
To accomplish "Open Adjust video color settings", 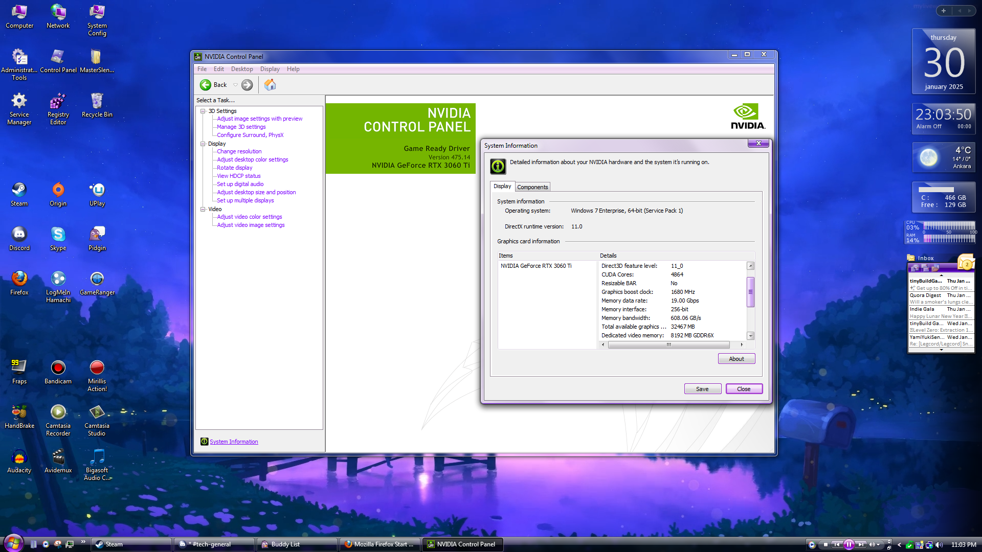I will pyautogui.click(x=249, y=217).
